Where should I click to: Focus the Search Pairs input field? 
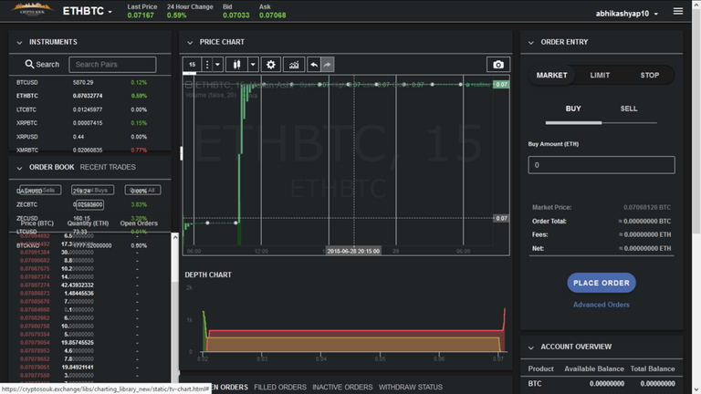pyautogui.click(x=112, y=65)
